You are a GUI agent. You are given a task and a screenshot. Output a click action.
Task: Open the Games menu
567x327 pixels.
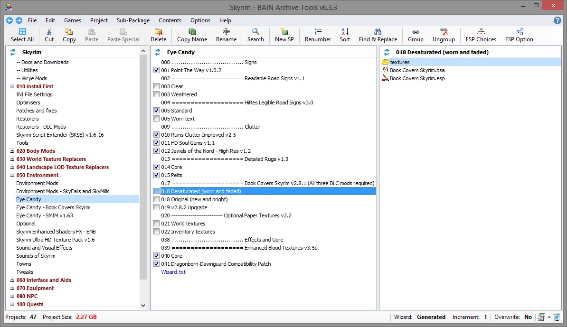(73, 20)
